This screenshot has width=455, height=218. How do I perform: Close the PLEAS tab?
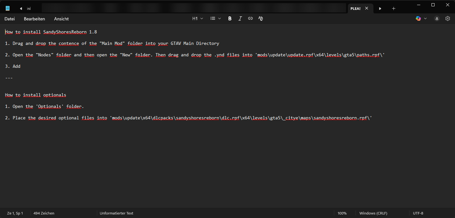(366, 9)
